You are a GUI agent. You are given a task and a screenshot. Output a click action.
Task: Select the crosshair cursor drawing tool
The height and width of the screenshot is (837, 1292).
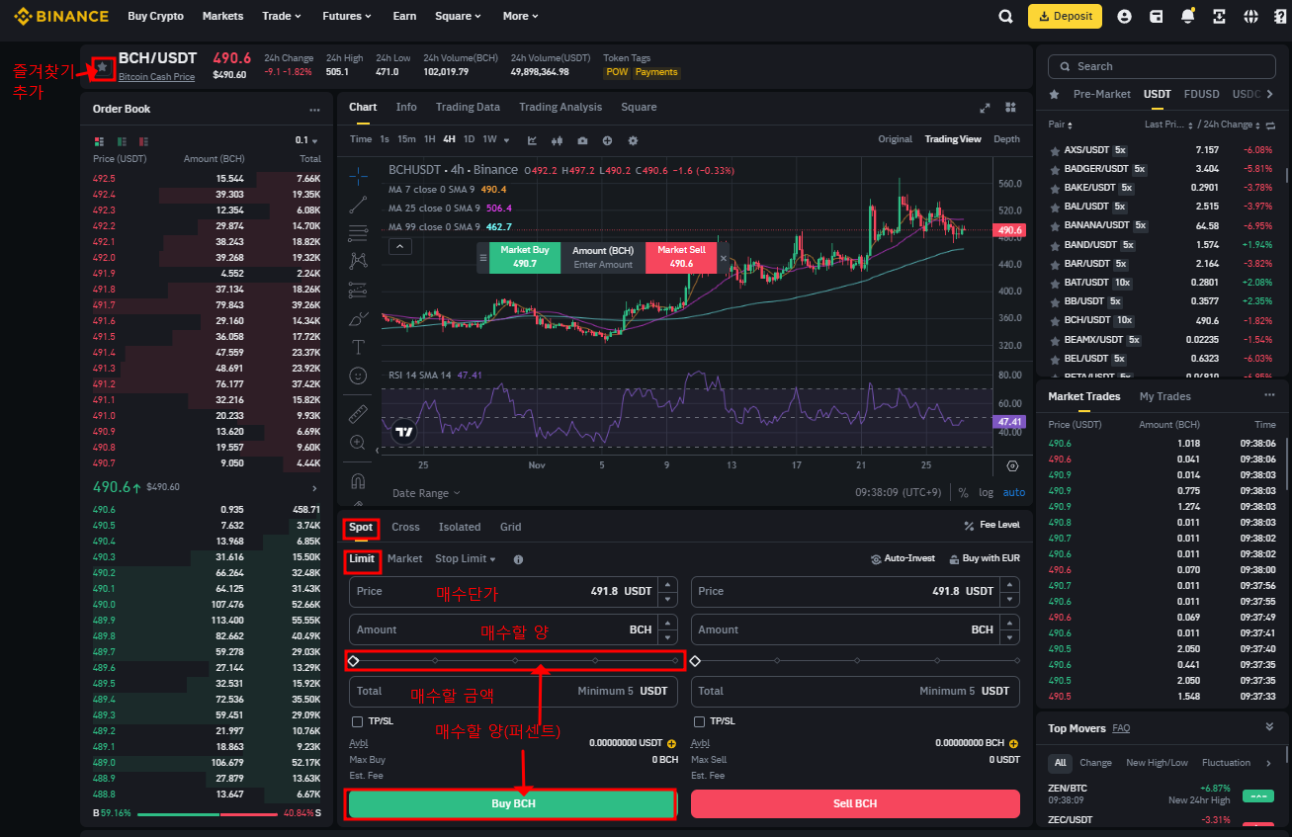pyautogui.click(x=358, y=176)
